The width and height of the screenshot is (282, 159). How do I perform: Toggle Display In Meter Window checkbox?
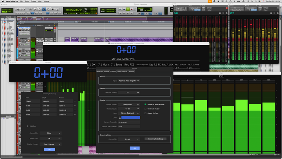[145, 104]
